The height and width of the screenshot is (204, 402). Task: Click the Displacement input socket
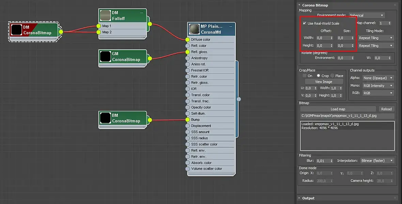pos(188,126)
